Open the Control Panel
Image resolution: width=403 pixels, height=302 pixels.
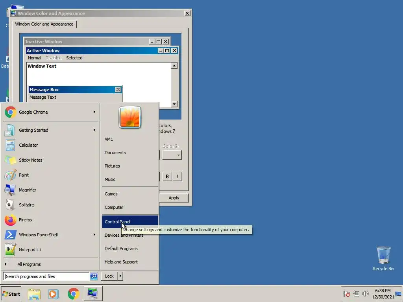[130, 222]
